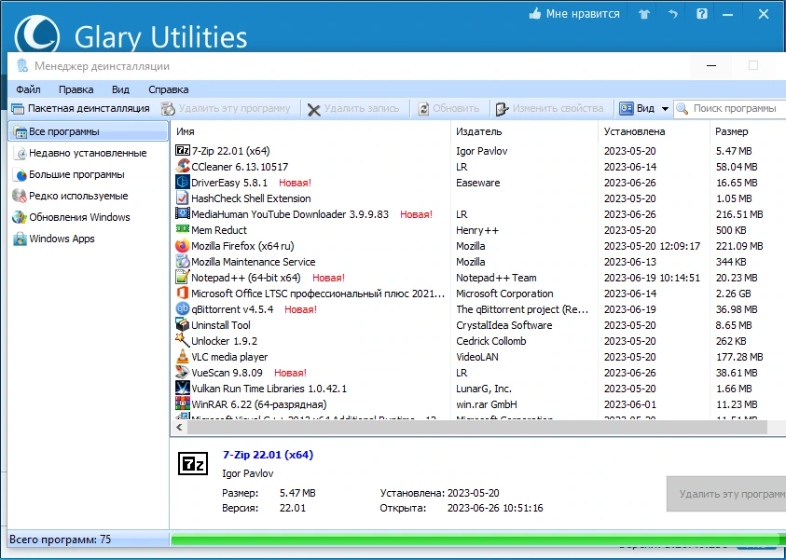786x560 pixels.
Task: Click 'Удалить эту программу' toolbar button
Action: point(226,108)
